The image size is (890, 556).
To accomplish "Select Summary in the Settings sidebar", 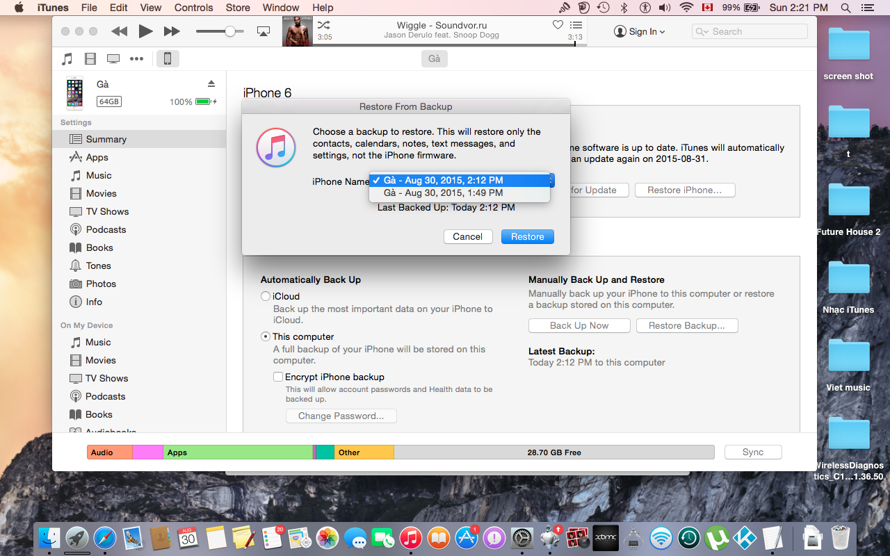I will (x=139, y=139).
